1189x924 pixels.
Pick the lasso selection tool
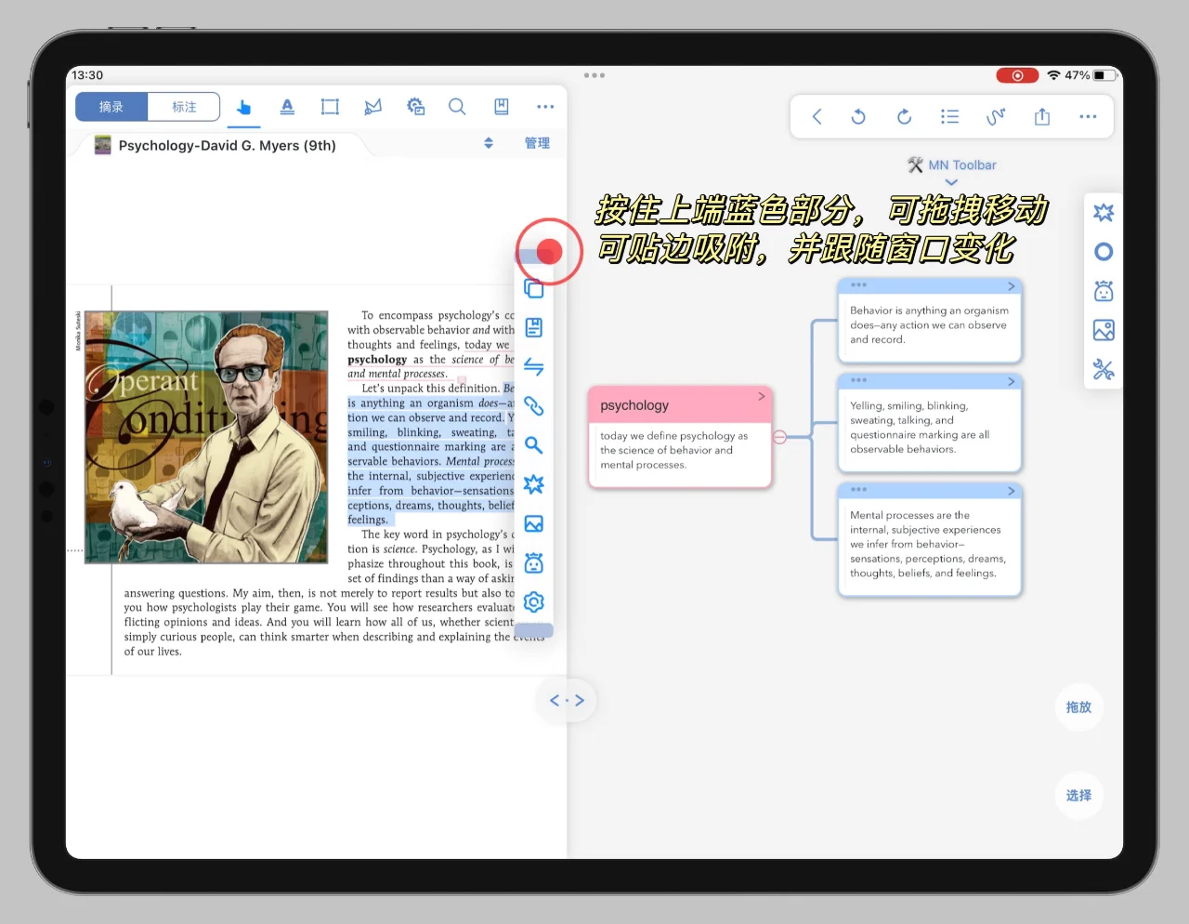[372, 107]
